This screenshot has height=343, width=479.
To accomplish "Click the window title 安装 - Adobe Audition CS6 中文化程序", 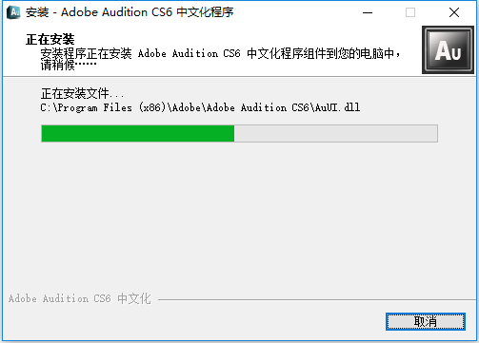I will [x=130, y=12].
